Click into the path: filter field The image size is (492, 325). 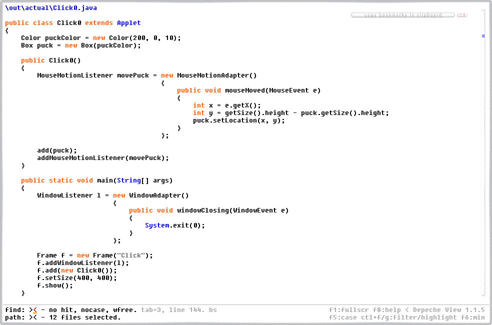(x=33, y=317)
